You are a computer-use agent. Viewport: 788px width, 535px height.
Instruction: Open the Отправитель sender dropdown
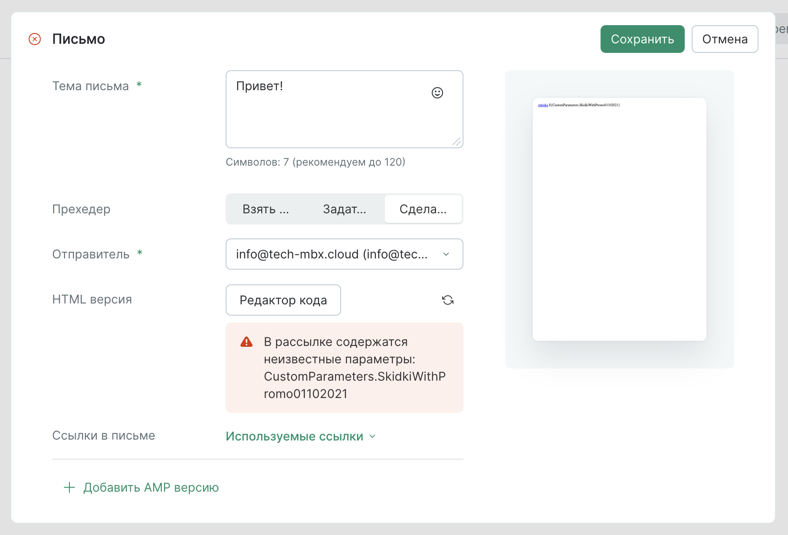pos(345,254)
